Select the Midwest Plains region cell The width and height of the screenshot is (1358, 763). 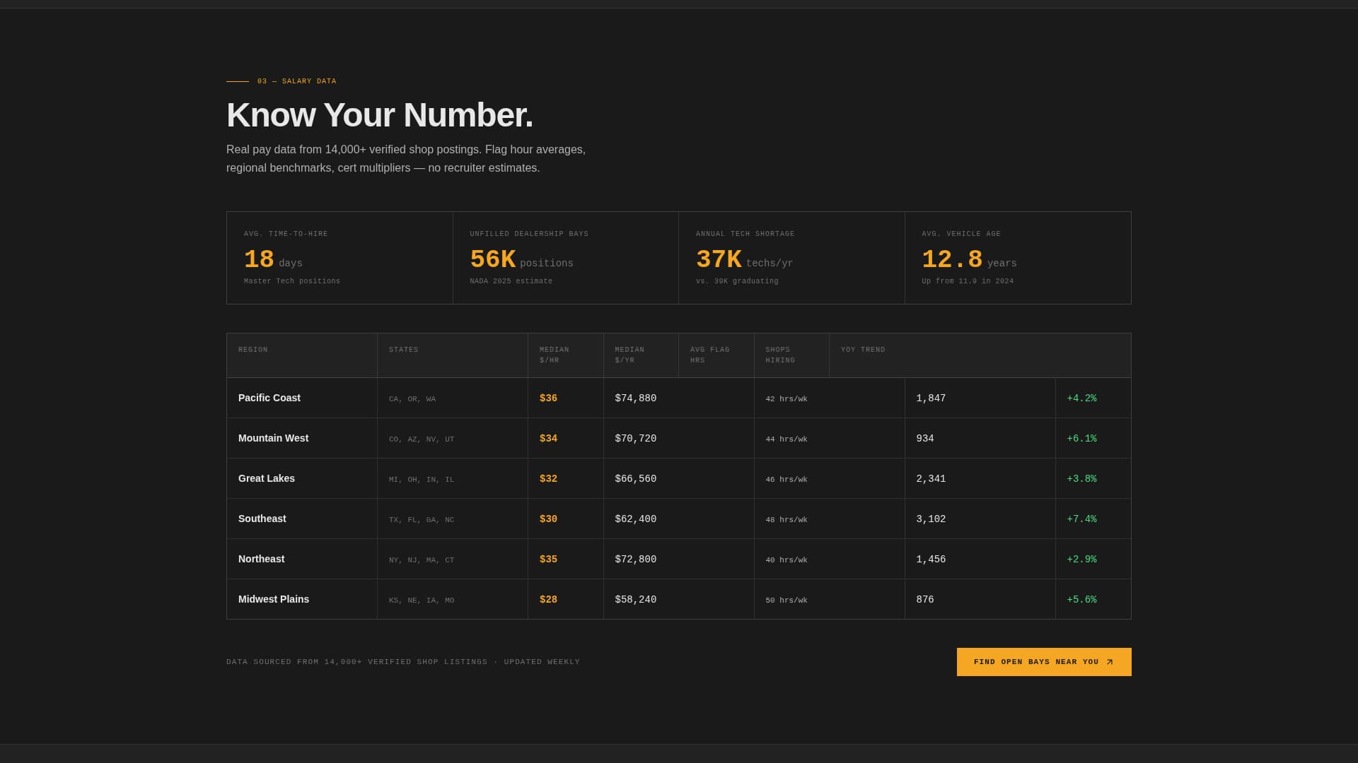click(302, 599)
